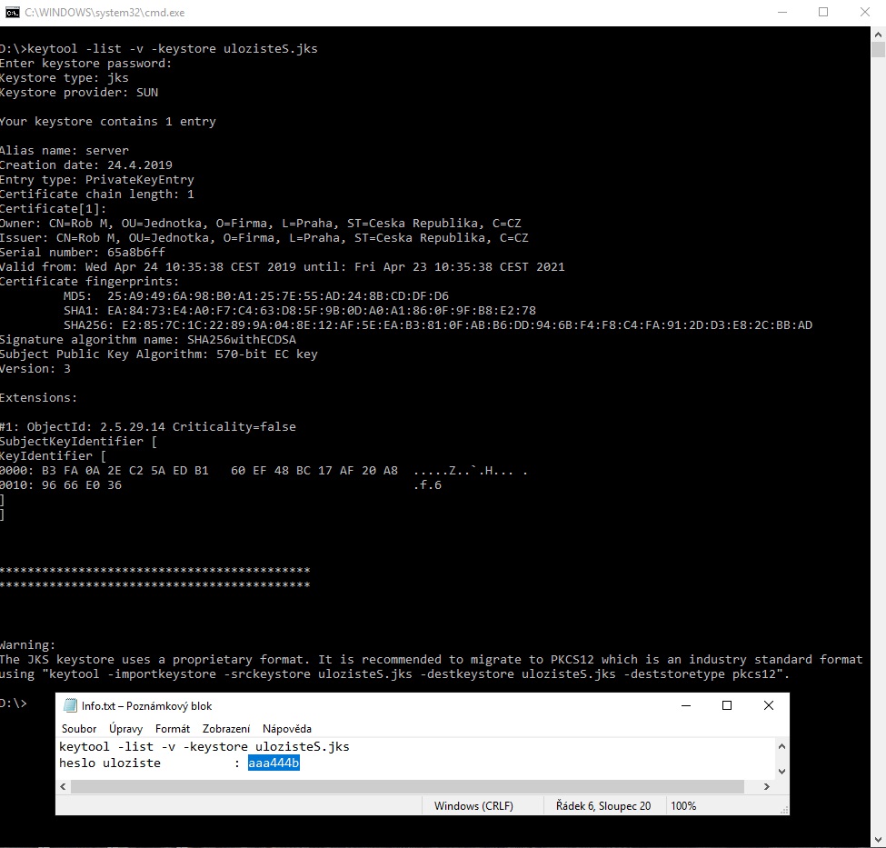Click the Notepad vertical scroll down arrow
The height and width of the screenshot is (848, 886).
coord(782,771)
